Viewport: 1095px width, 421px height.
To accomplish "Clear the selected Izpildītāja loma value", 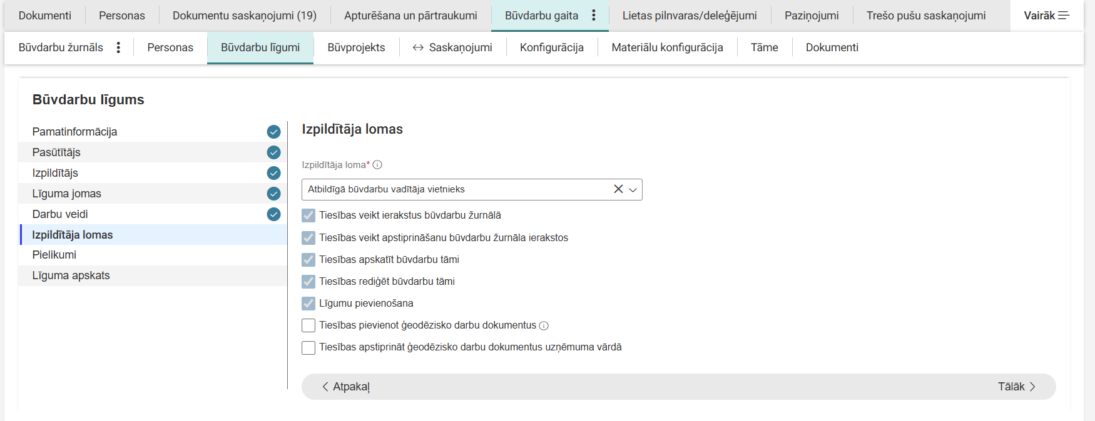I will pos(618,189).
